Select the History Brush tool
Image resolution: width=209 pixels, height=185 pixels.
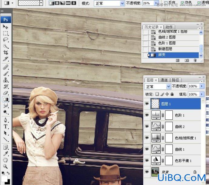click(x=5, y=86)
